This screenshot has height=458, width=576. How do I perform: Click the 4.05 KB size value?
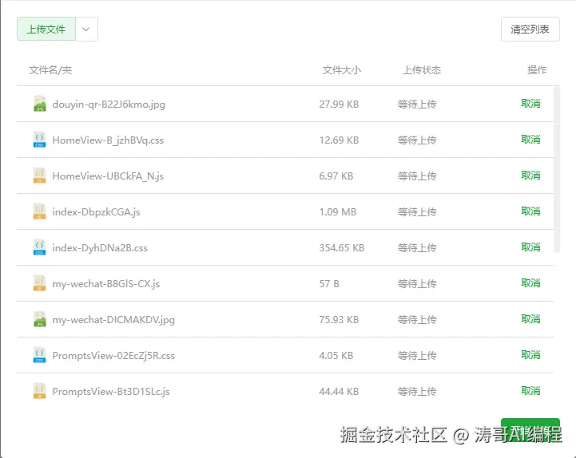pos(336,356)
